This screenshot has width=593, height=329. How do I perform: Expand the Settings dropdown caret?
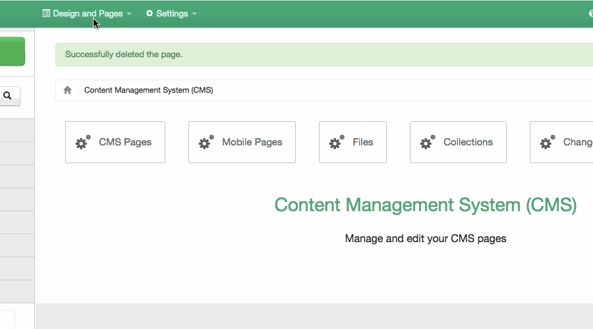(194, 14)
